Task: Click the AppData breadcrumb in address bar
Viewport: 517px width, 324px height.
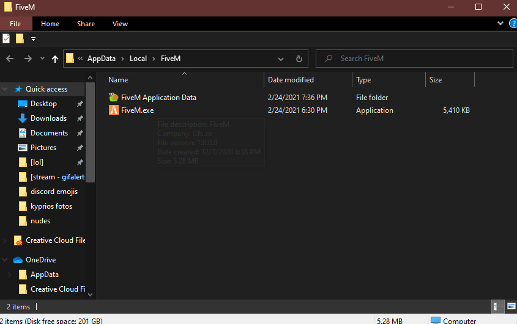Action: (101, 59)
